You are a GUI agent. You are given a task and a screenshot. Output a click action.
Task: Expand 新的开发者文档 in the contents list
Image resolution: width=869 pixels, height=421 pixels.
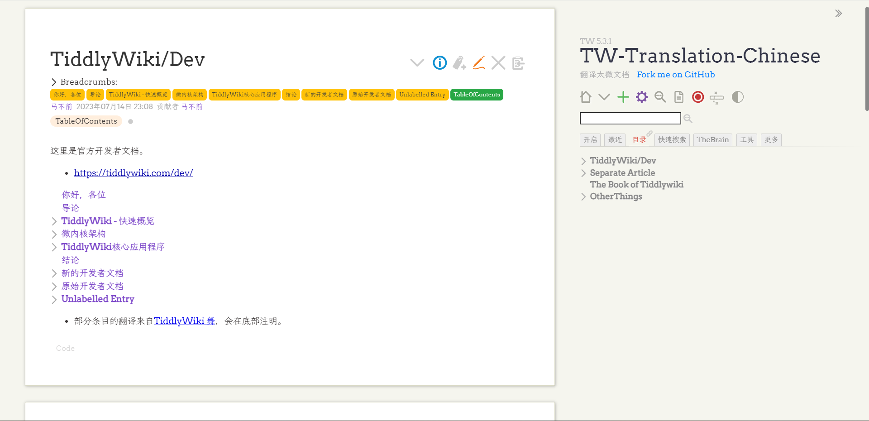[x=54, y=273]
